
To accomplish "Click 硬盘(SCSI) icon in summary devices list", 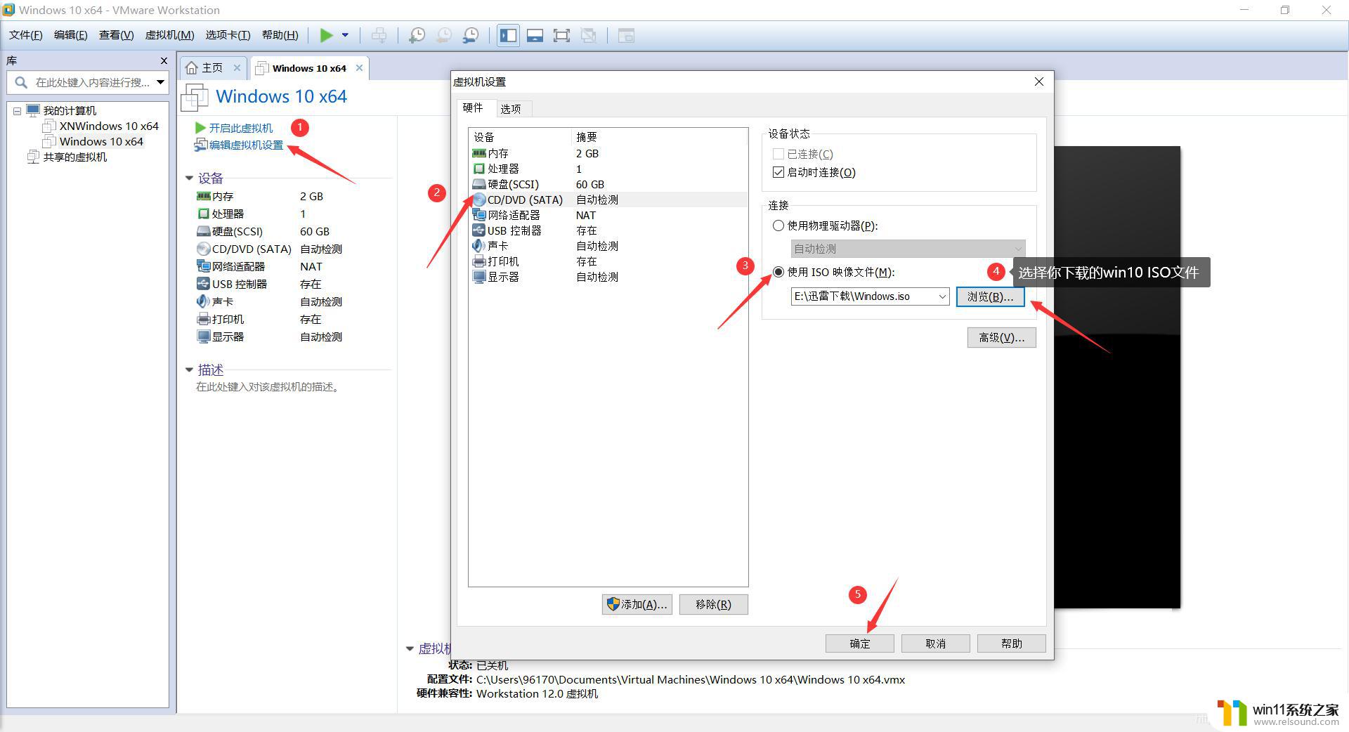I will click(x=203, y=231).
